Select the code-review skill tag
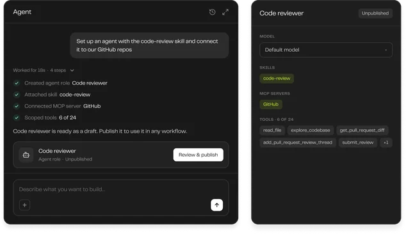406x234 pixels. click(277, 79)
